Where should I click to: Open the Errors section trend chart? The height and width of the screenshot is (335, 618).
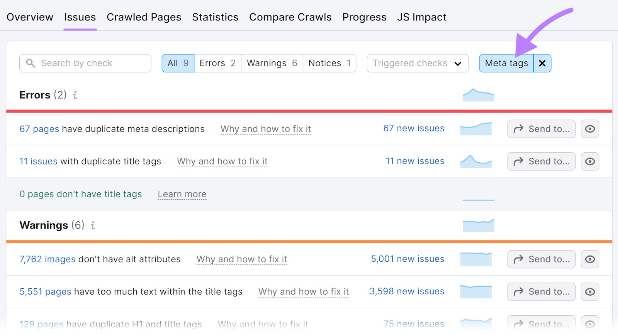click(x=479, y=95)
